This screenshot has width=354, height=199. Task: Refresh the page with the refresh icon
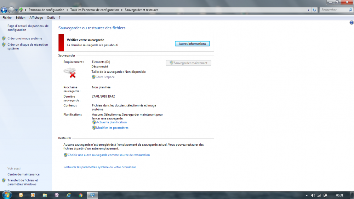pos(314,10)
